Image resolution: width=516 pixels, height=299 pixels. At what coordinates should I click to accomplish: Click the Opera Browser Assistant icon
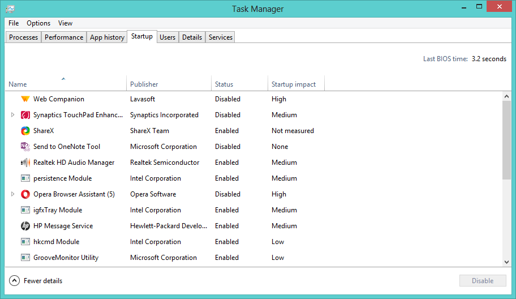click(25, 194)
